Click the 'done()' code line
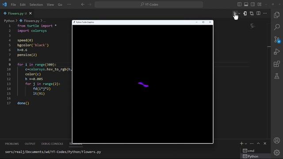This screenshot has height=159, width=283. pyautogui.click(x=23, y=103)
